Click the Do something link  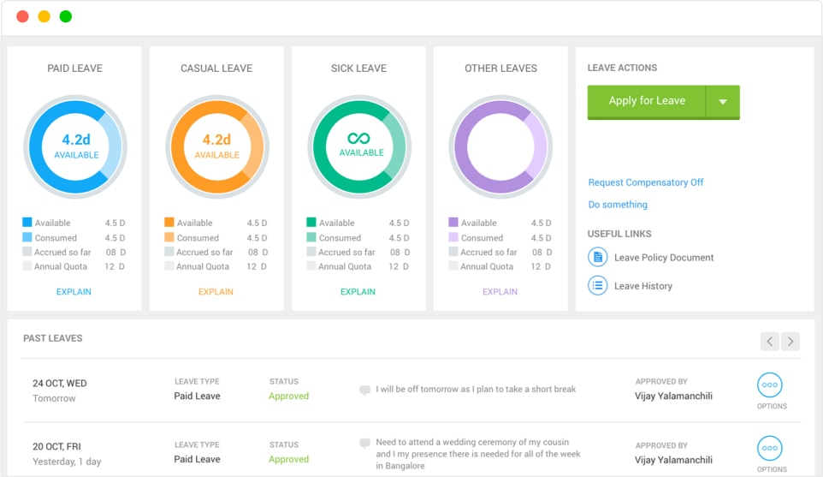coord(618,205)
